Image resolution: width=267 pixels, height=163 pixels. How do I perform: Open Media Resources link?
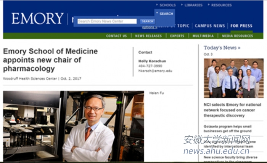point(237,36)
